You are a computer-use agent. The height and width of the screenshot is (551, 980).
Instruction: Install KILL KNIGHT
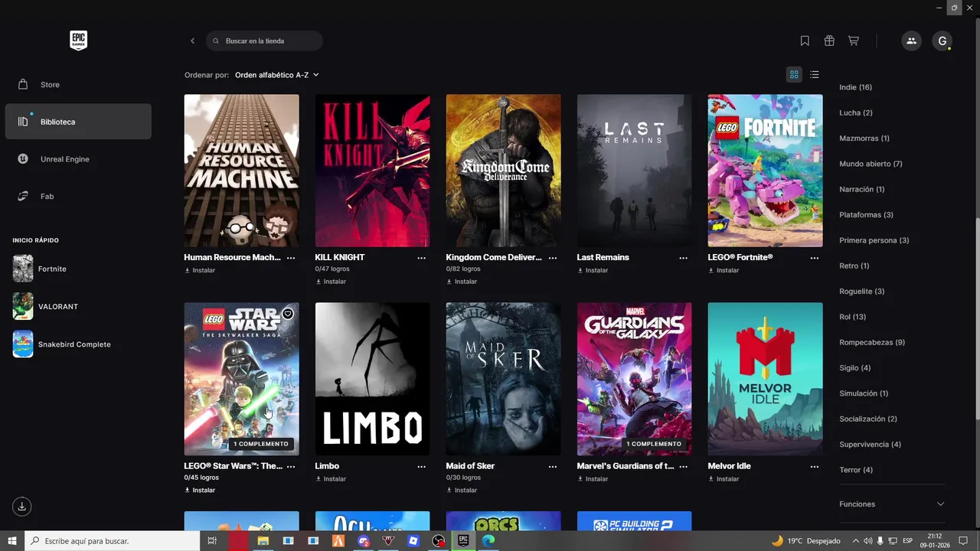(x=331, y=282)
